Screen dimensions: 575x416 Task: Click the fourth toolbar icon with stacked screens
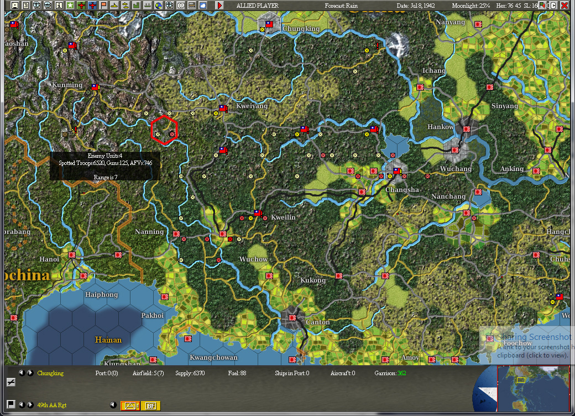[x=48, y=6]
